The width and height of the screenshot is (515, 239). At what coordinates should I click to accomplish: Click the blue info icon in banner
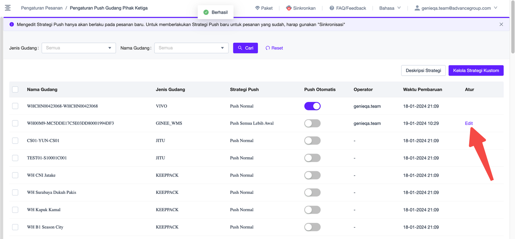pos(12,25)
